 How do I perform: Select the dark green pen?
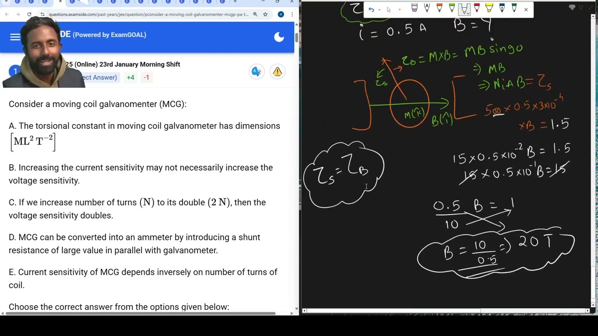pos(514,8)
